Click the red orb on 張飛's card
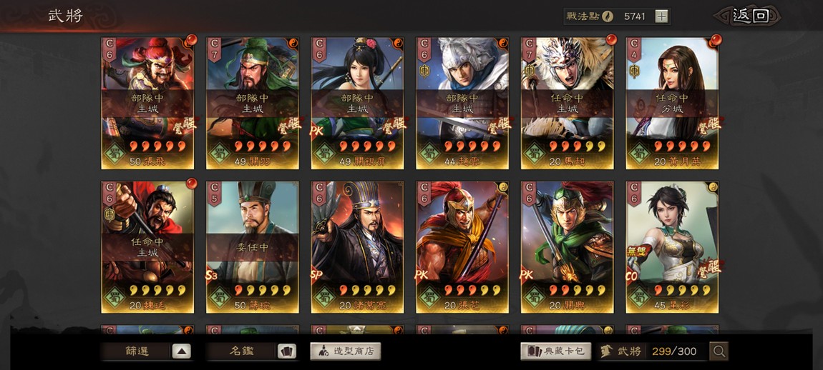 click(192, 39)
